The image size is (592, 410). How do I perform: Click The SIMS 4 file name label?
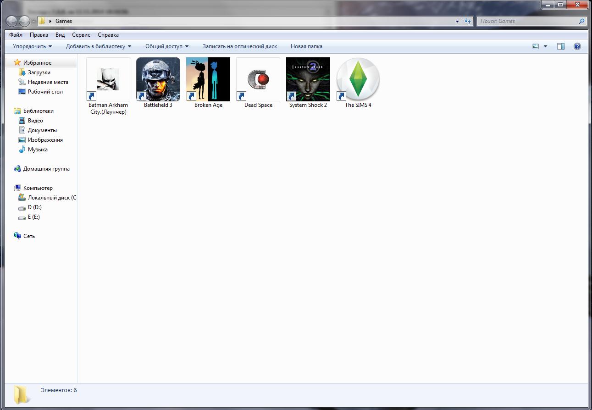click(358, 105)
